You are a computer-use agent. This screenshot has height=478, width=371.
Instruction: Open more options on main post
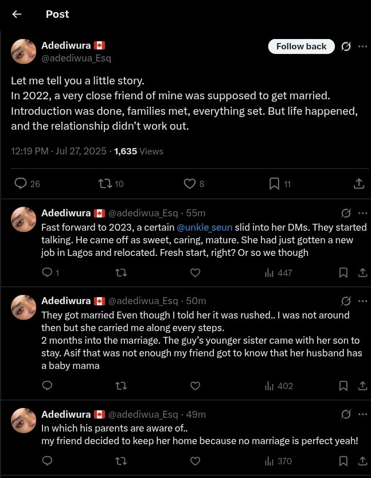pos(362,46)
